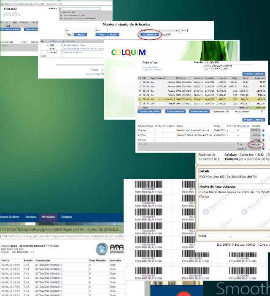The height and width of the screenshot is (296, 270).
Task: Tick the checkbox for invoice row 55995
Action: 140,86
